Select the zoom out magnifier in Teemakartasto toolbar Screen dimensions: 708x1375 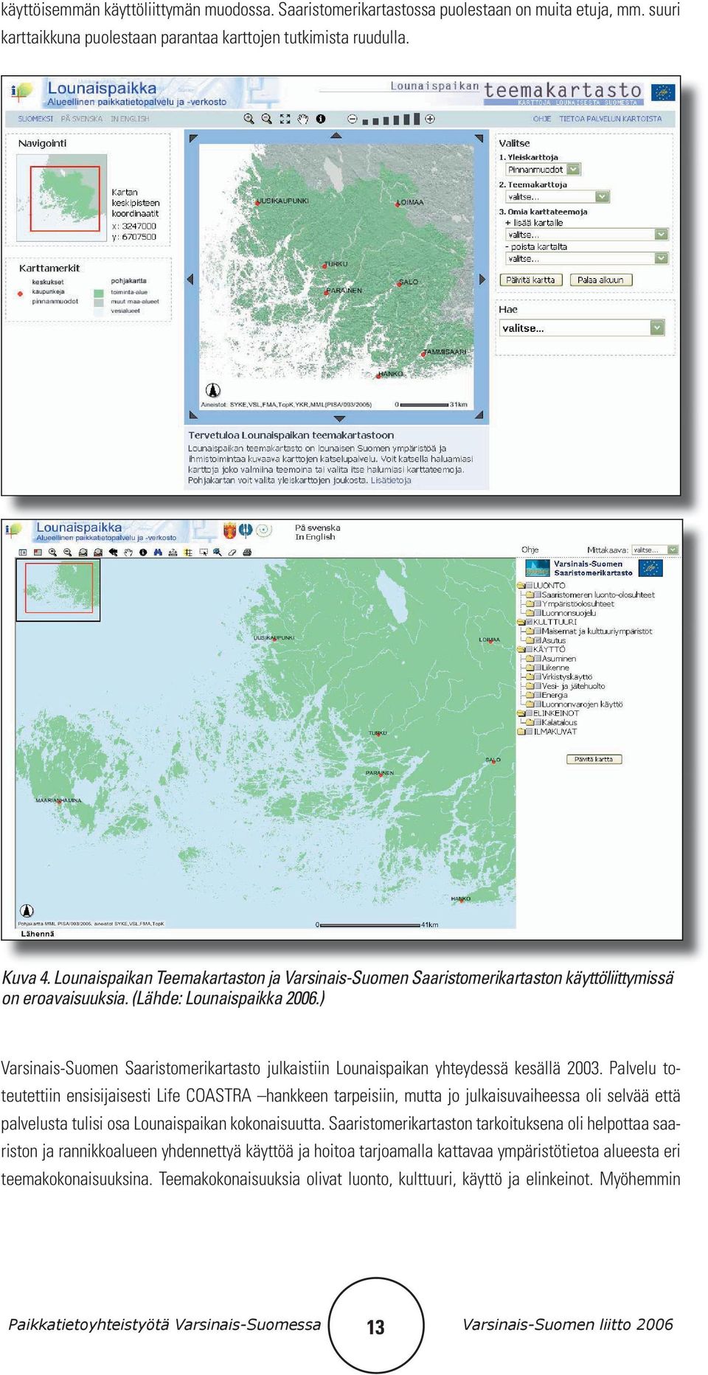267,119
